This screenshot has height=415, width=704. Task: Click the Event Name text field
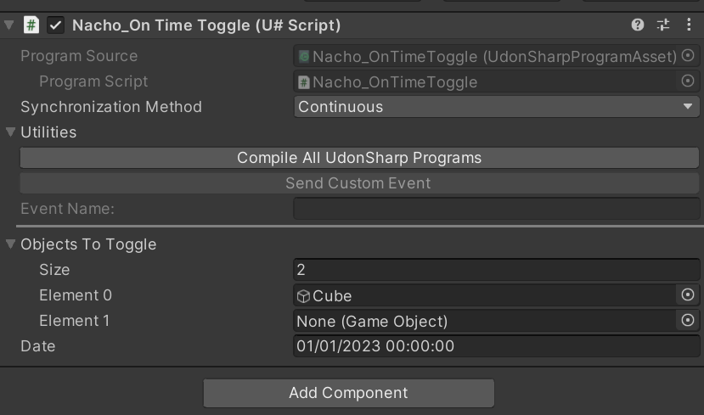click(497, 209)
